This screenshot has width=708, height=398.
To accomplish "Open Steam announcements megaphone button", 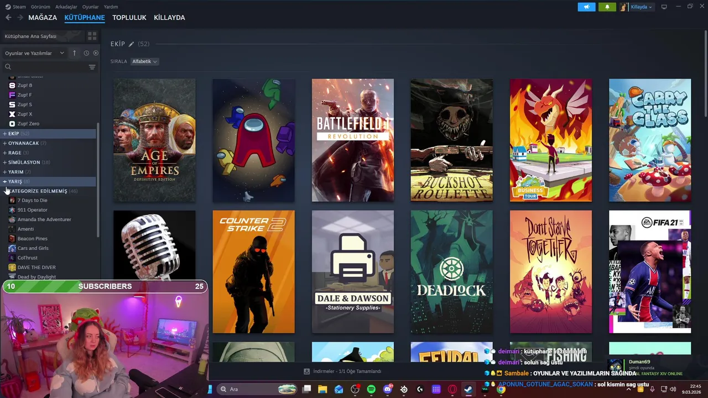I will click(586, 7).
